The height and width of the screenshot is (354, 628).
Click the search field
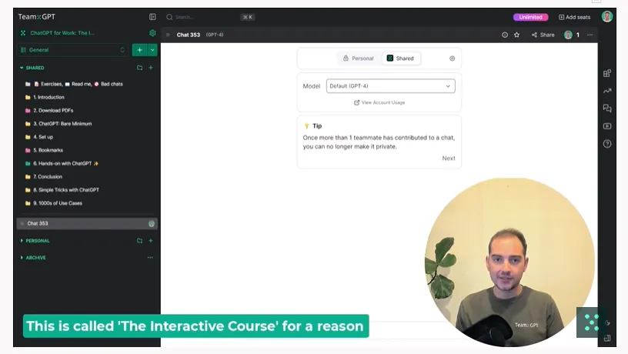coord(210,17)
